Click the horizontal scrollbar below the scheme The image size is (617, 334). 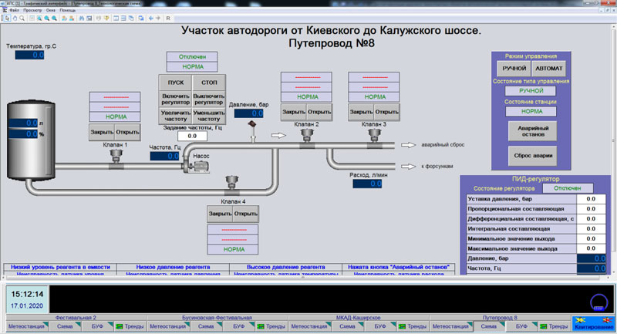coord(305,278)
